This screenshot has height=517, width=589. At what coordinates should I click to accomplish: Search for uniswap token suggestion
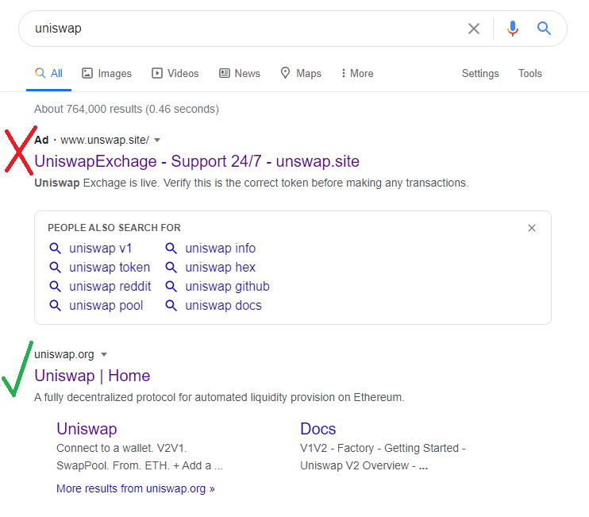click(x=110, y=268)
